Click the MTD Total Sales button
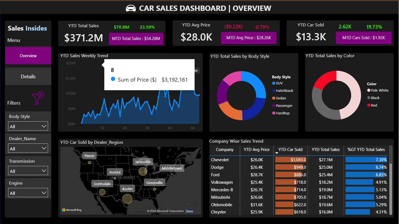The image size is (399, 224). tap(136, 39)
